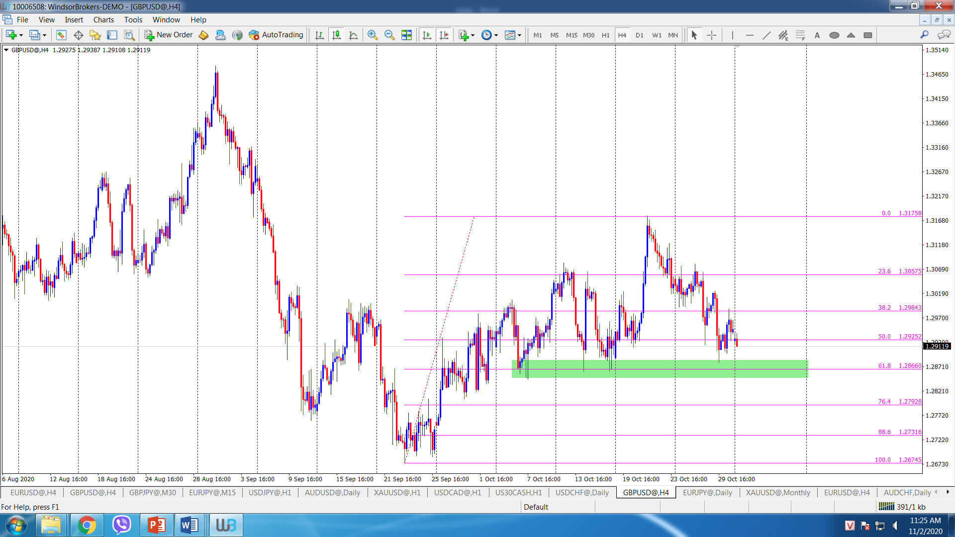The width and height of the screenshot is (955, 537).
Task: Toggle the Data Window icon
Action: pyautogui.click(x=78, y=35)
